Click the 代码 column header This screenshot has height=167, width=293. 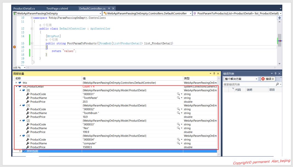point(238,90)
